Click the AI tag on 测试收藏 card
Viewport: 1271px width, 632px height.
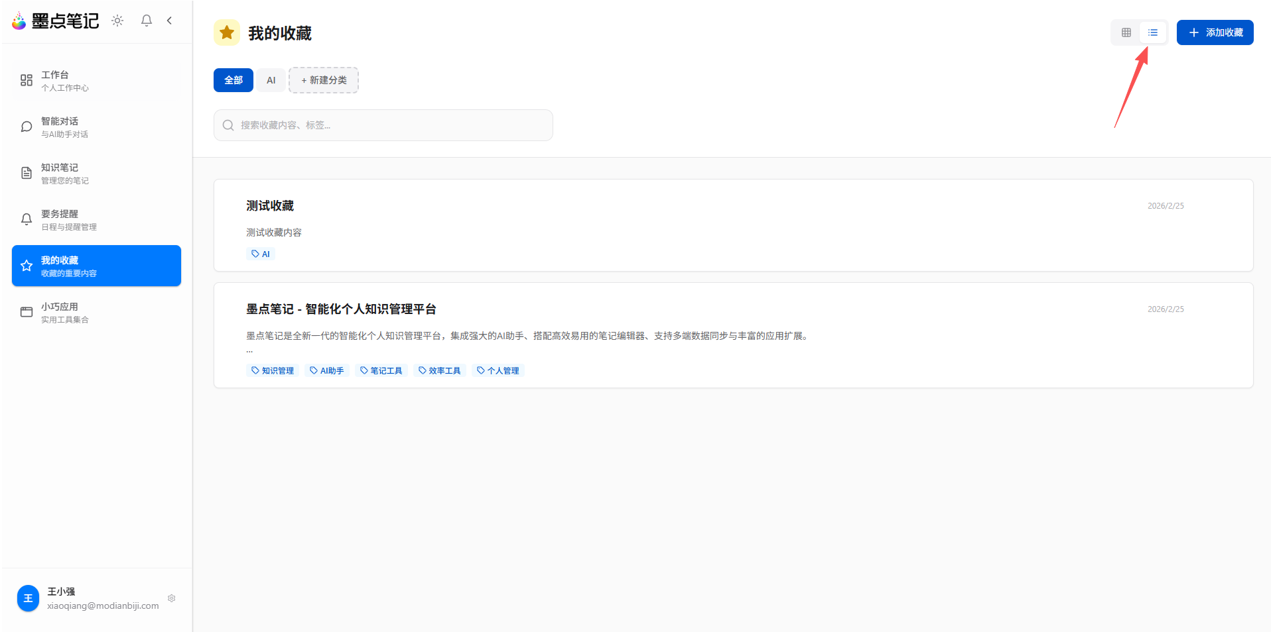(x=260, y=253)
